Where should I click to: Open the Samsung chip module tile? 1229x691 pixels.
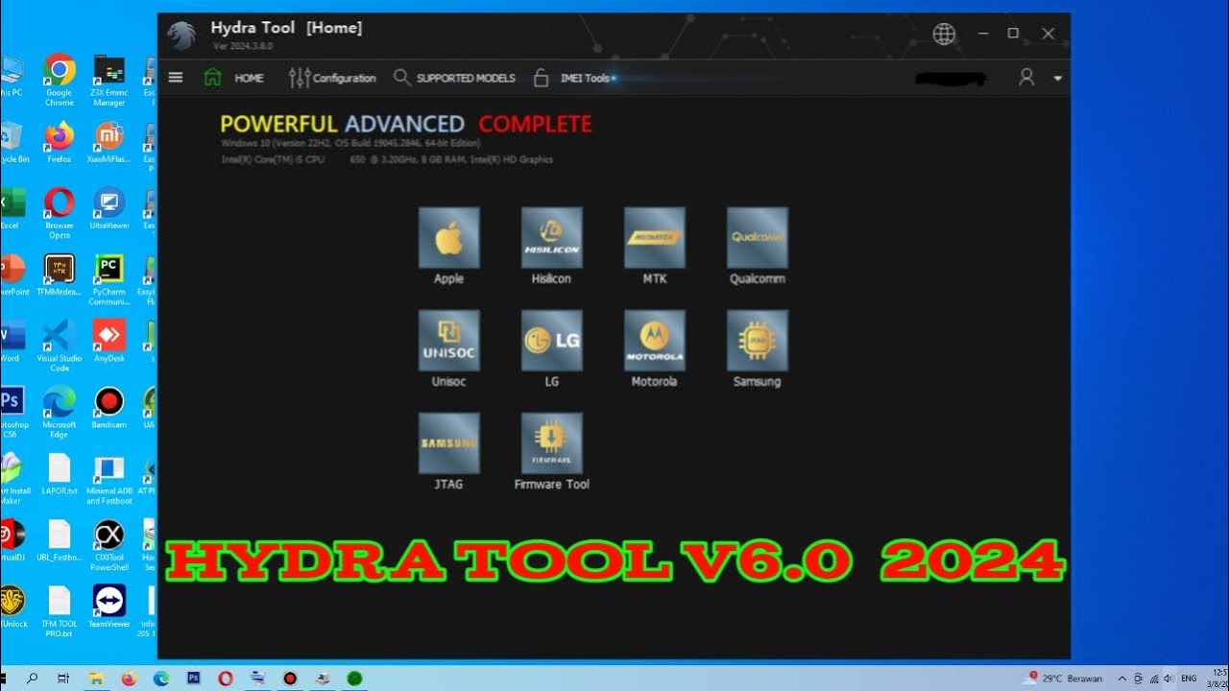[758, 341]
